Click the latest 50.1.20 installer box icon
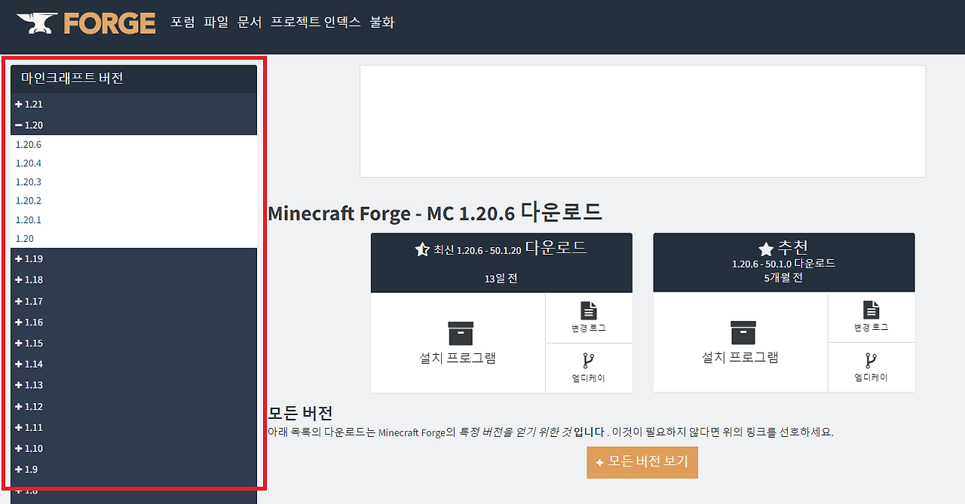Screen dimensions: 965x504 (x=461, y=334)
